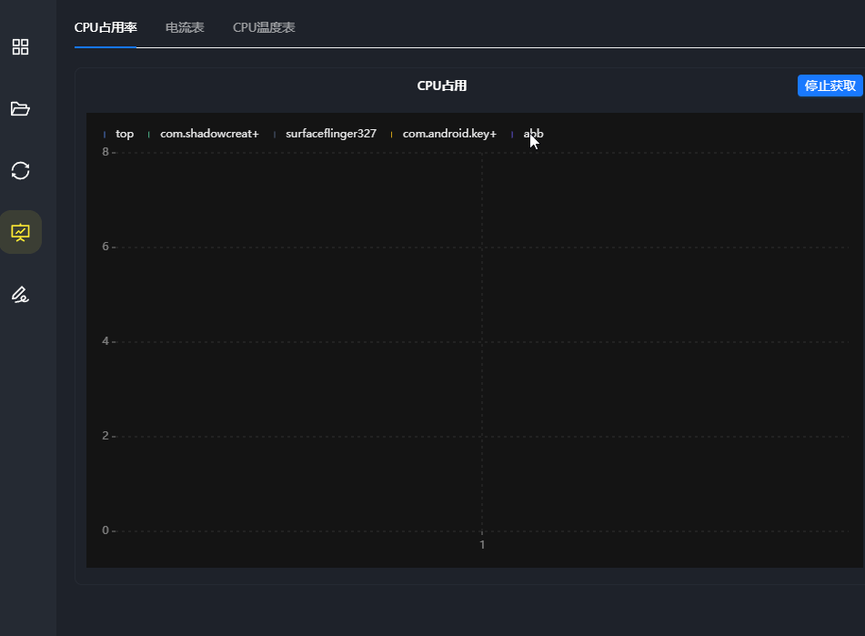The height and width of the screenshot is (636, 865).
Task: Open the folder browser in the sidebar
Action: tap(20, 108)
